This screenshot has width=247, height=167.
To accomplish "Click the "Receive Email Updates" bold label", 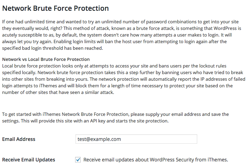I will (x=29, y=160).
